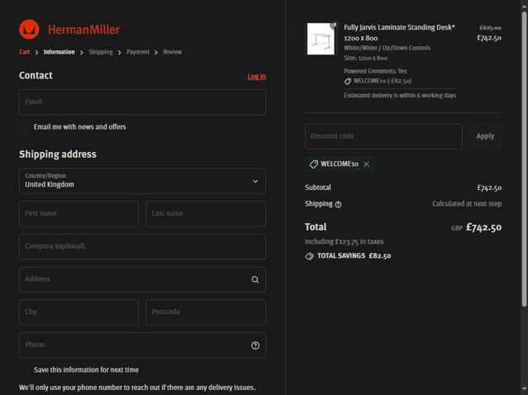Click the search icon in Address field
The width and height of the screenshot is (528, 395).
tap(255, 279)
